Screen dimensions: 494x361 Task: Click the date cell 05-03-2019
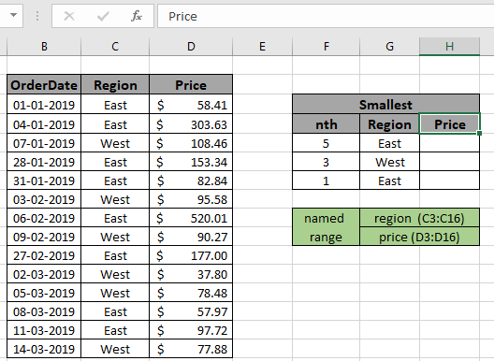pos(44,293)
